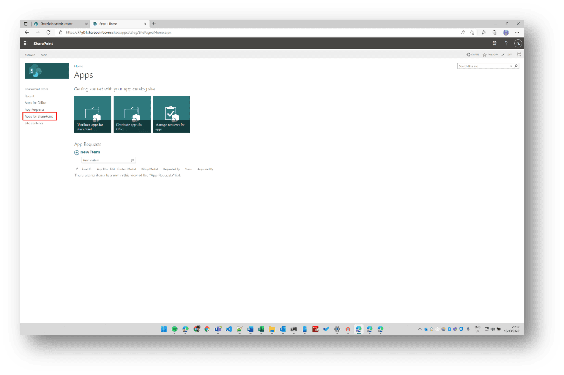Reload the current browser page

coord(49,33)
